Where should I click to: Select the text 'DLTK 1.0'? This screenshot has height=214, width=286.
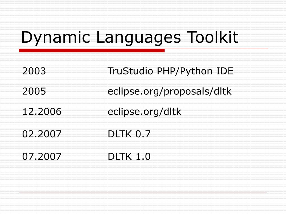[x=129, y=157]
